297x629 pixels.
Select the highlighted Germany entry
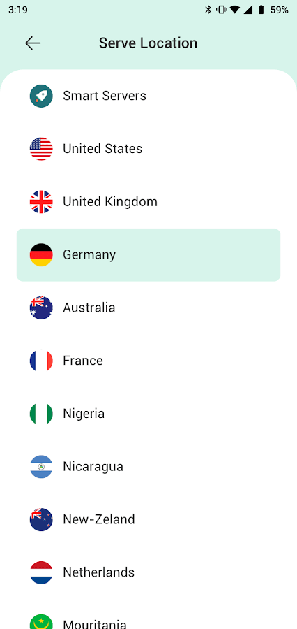148,254
